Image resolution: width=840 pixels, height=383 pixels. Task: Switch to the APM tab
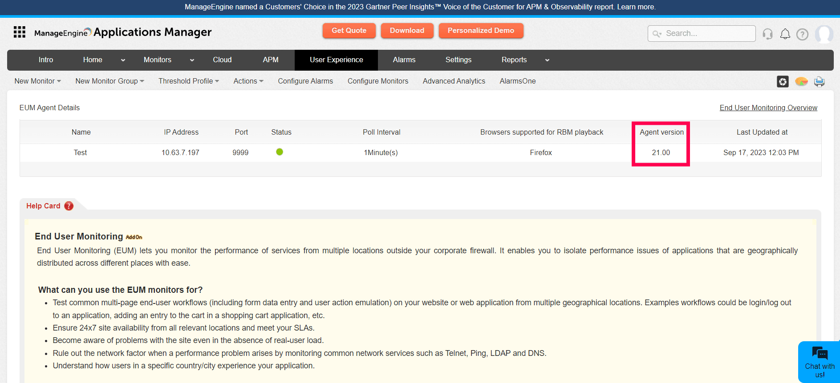tap(271, 60)
